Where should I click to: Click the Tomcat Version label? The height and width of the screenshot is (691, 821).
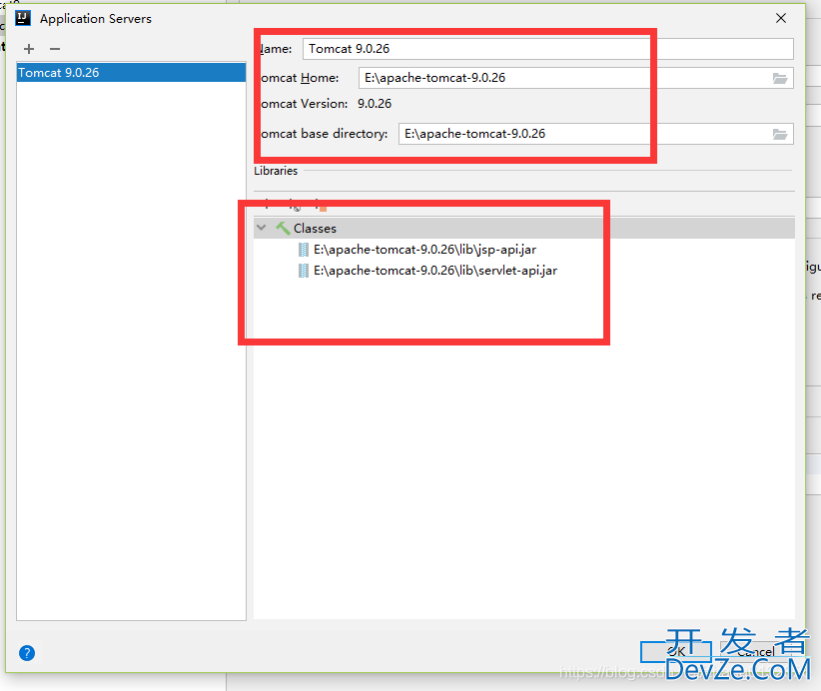[x=304, y=104]
